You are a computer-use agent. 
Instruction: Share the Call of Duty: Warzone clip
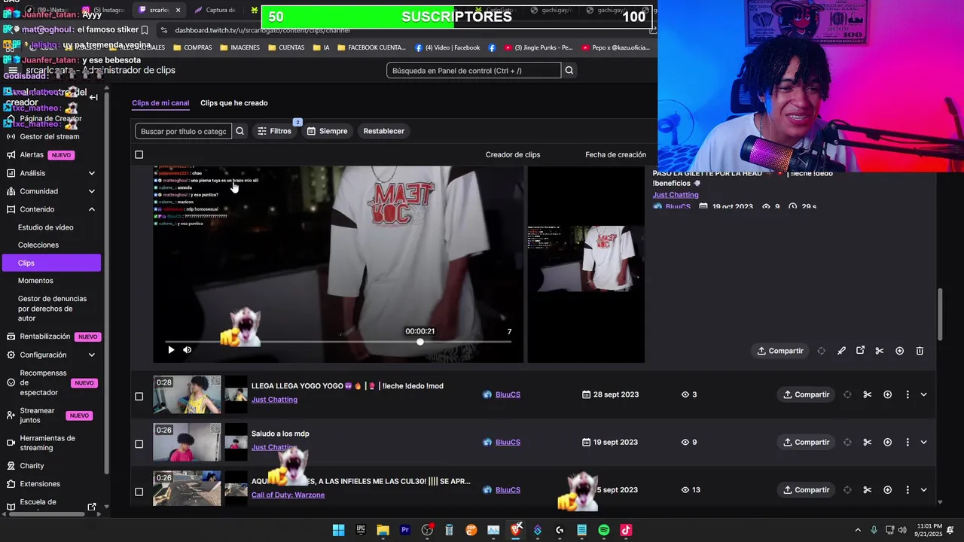806,490
